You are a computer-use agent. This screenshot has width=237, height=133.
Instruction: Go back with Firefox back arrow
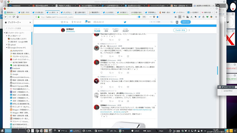(6, 17)
